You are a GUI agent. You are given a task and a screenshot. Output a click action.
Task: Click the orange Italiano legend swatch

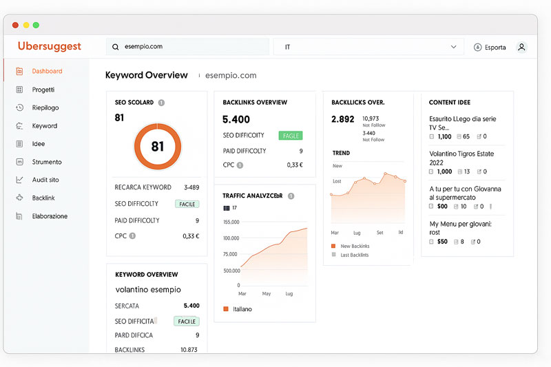point(226,309)
